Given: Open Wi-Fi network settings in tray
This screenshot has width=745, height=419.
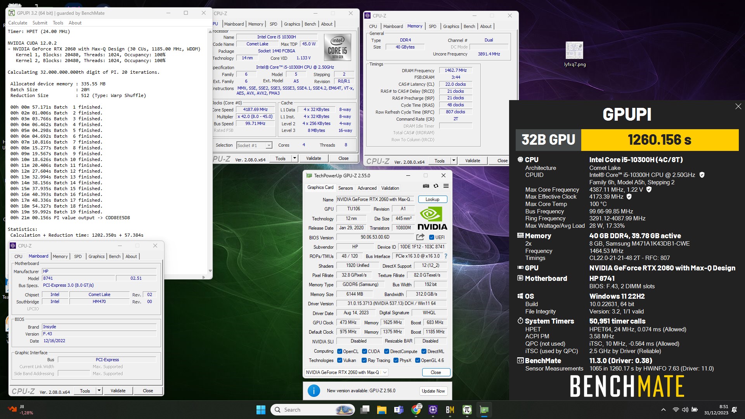Looking at the screenshot, I should (x=676, y=410).
